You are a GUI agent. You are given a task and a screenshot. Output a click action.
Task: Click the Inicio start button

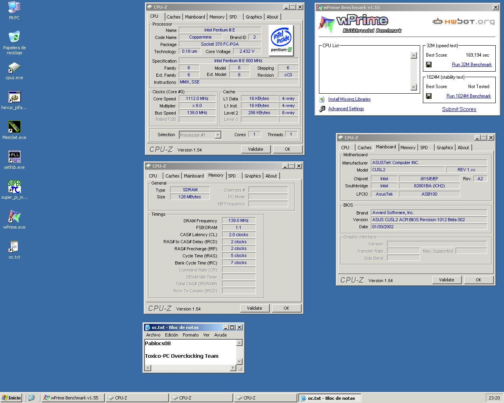[11, 398]
